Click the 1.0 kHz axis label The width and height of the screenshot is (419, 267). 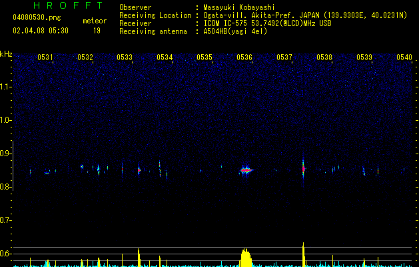[x=5, y=120]
